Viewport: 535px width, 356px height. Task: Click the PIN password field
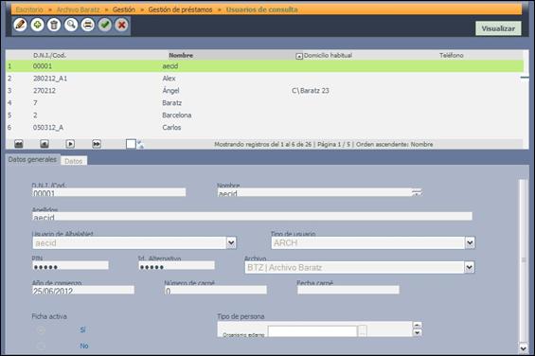70,265
